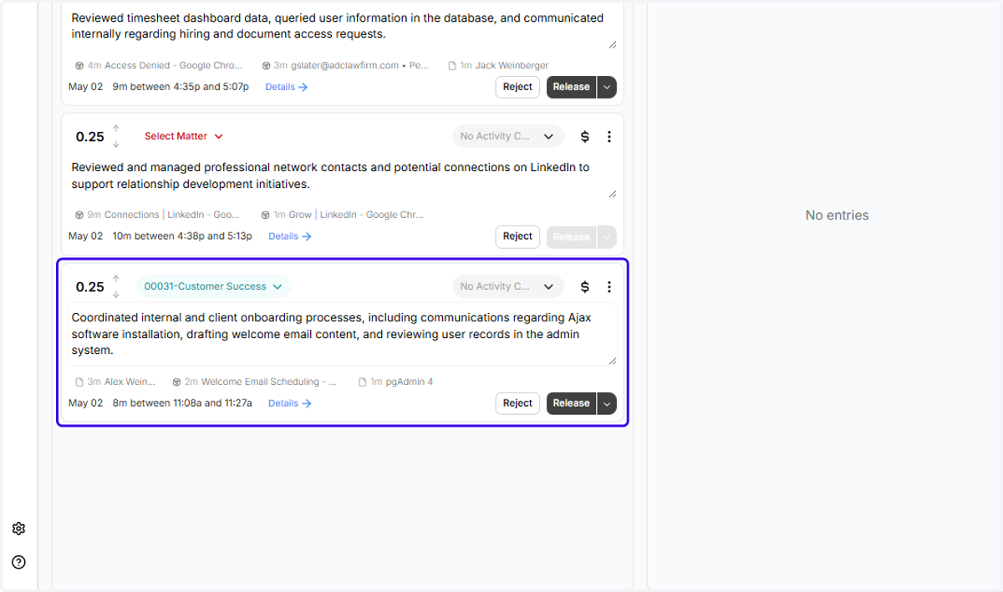Increase hours on the LinkedIn entry
The width and height of the screenshot is (1003, 592).
click(x=116, y=129)
